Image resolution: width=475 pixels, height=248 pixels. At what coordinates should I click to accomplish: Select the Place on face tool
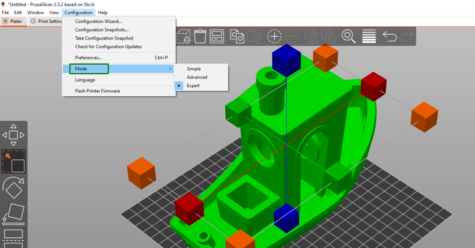13,213
